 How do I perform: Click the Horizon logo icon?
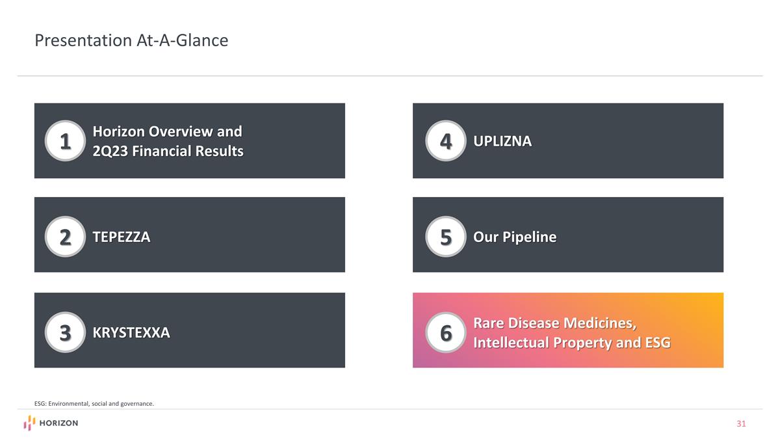pyautogui.click(x=29, y=423)
